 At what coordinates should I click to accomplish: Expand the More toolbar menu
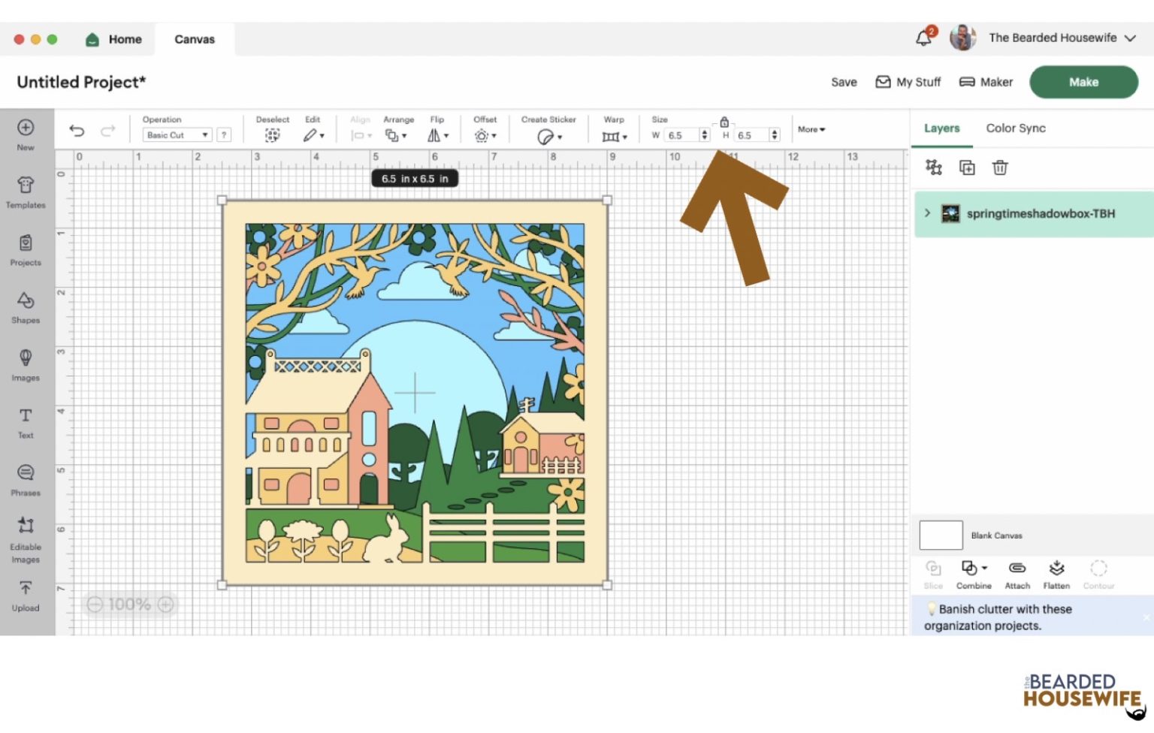(x=811, y=129)
